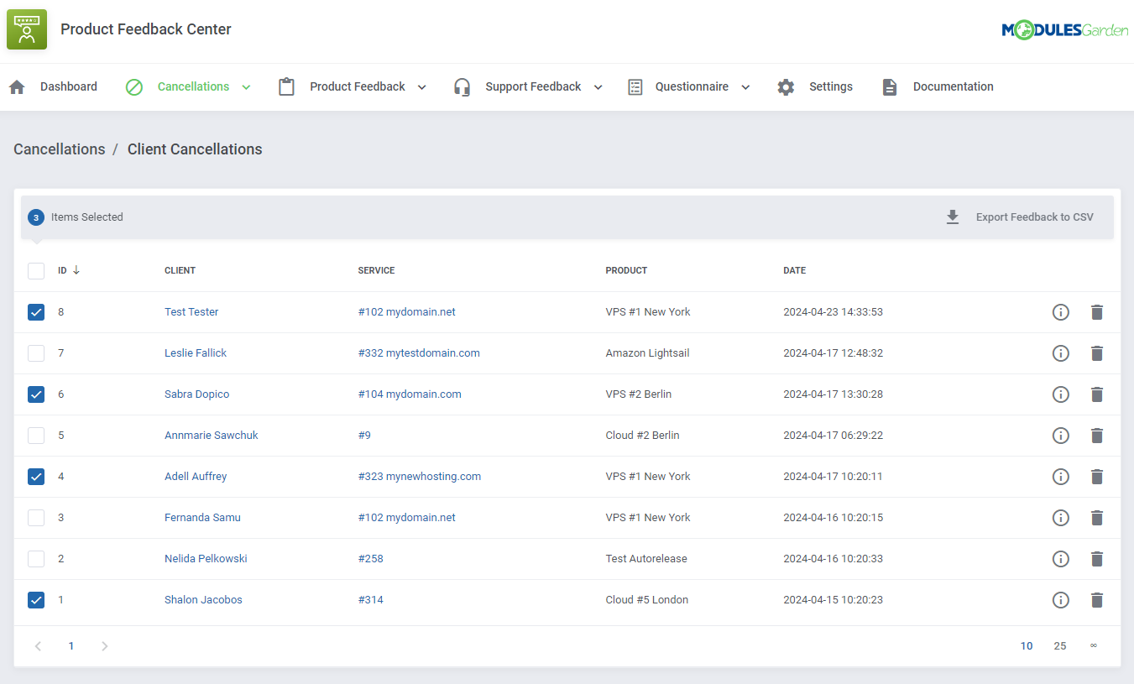Click Export Feedback to CSV
Viewport: 1134px width, 684px height.
1034,217
